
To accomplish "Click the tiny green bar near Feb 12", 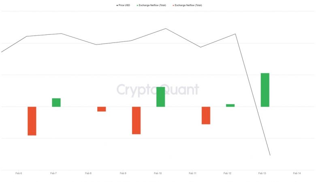I will pos(230,105).
